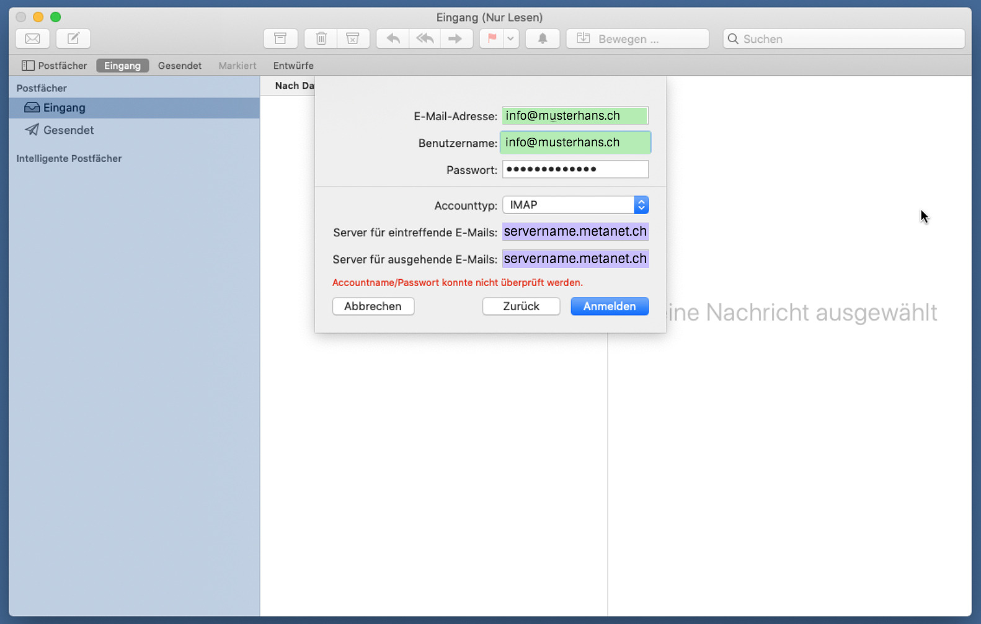Click the notification bell icon
The width and height of the screenshot is (981, 624).
pyautogui.click(x=543, y=38)
